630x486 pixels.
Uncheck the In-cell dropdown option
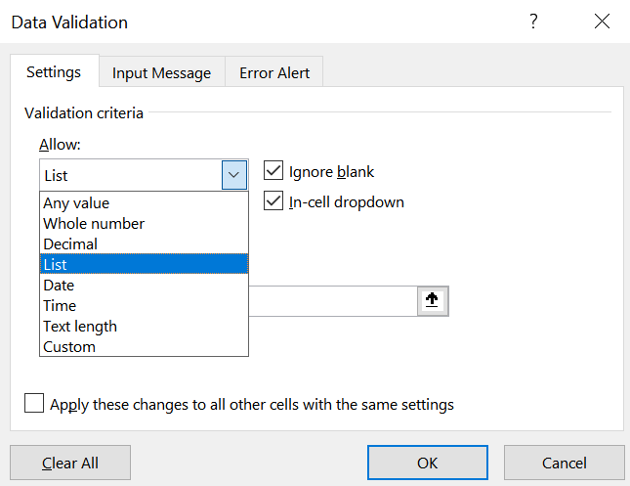coord(273,202)
